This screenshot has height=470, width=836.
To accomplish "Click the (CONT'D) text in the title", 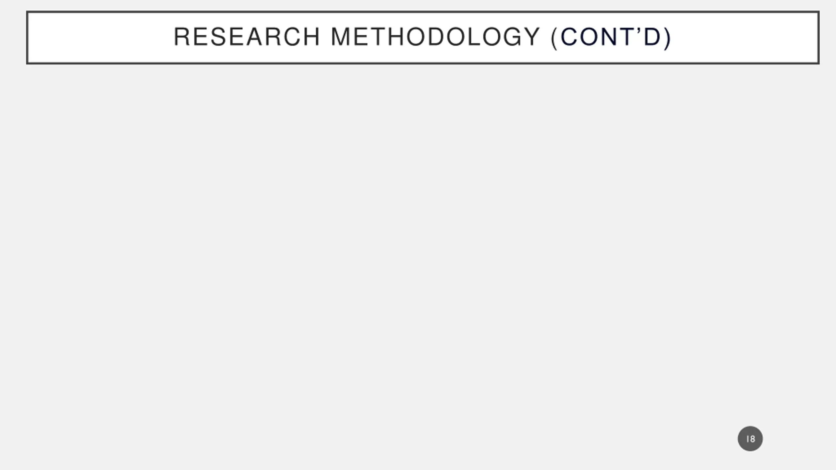I will pos(611,38).
